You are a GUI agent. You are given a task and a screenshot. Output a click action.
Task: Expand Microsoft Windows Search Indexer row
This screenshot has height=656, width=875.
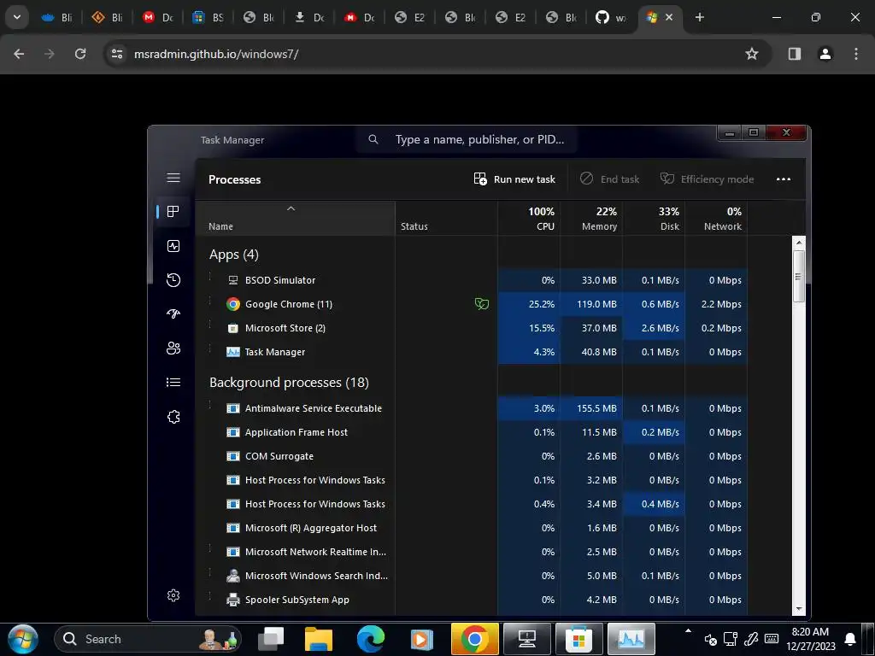(x=210, y=573)
